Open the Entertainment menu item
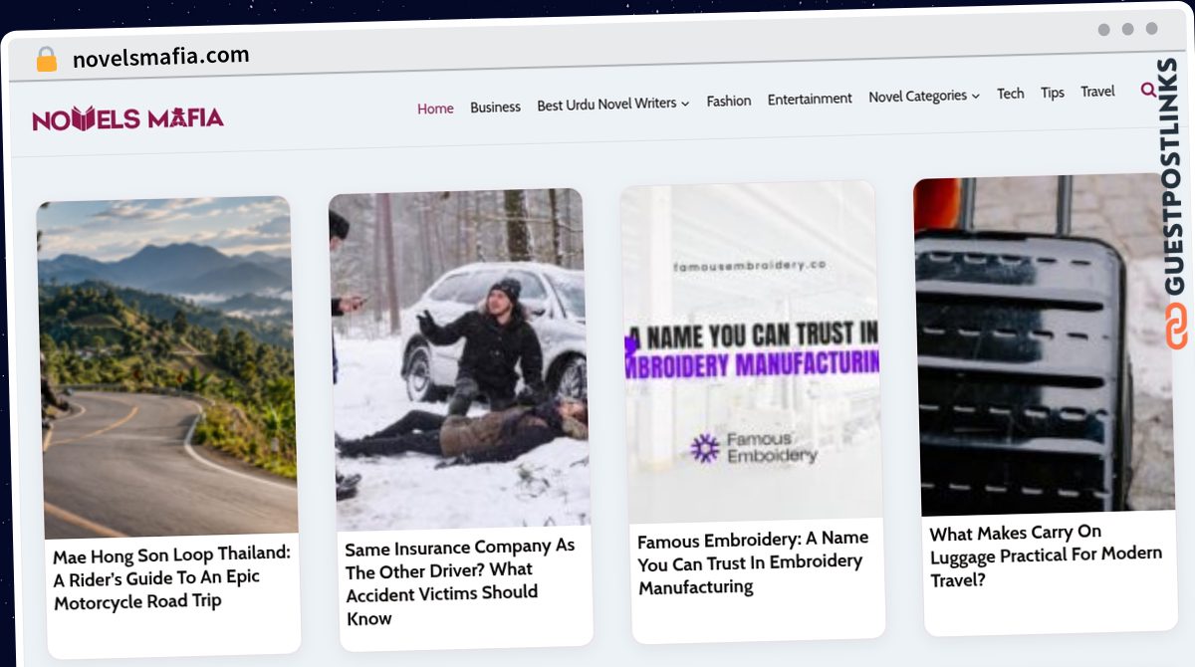The width and height of the screenshot is (1195, 667). pos(810,99)
